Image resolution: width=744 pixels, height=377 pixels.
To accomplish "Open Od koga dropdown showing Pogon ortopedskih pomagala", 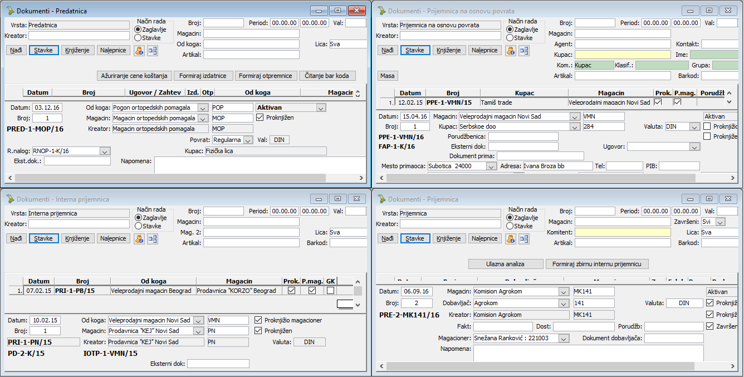I will [x=203, y=107].
